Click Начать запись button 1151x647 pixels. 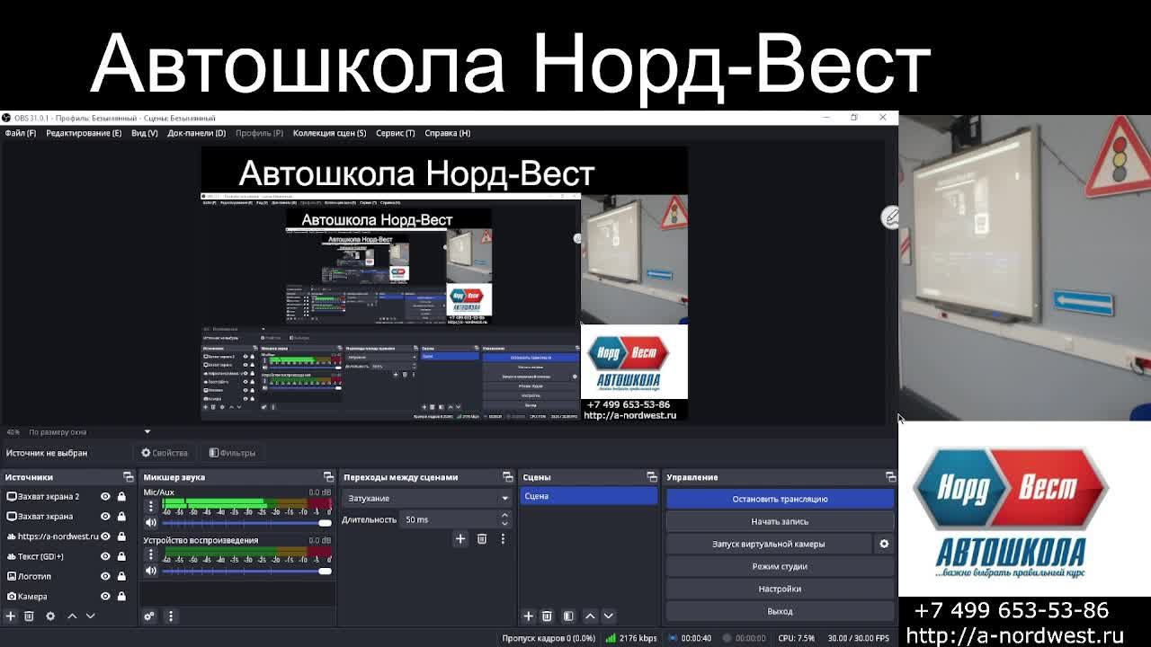pyautogui.click(x=780, y=521)
